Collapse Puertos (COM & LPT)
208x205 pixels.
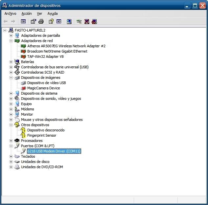(11, 146)
